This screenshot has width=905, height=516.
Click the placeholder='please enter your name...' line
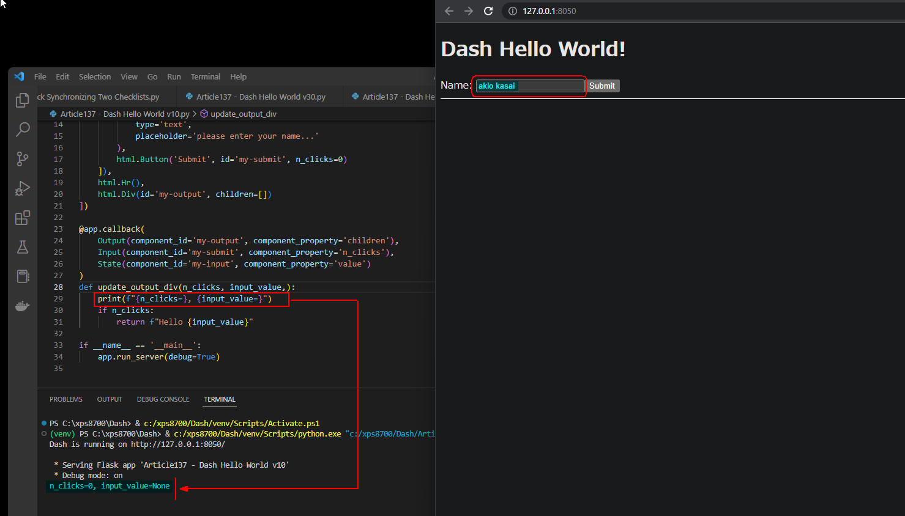[x=227, y=136]
